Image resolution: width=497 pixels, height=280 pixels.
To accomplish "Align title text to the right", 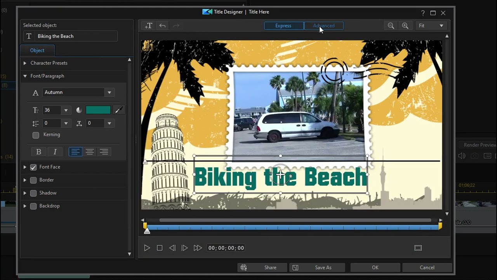I will point(104,152).
